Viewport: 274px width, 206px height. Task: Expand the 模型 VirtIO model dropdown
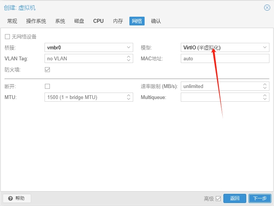tap(265, 47)
